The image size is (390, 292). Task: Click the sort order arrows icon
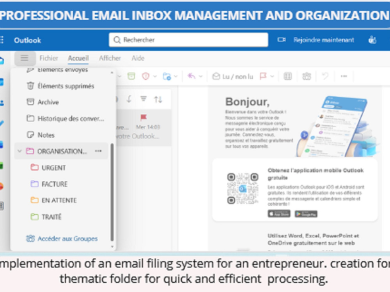coord(158,100)
